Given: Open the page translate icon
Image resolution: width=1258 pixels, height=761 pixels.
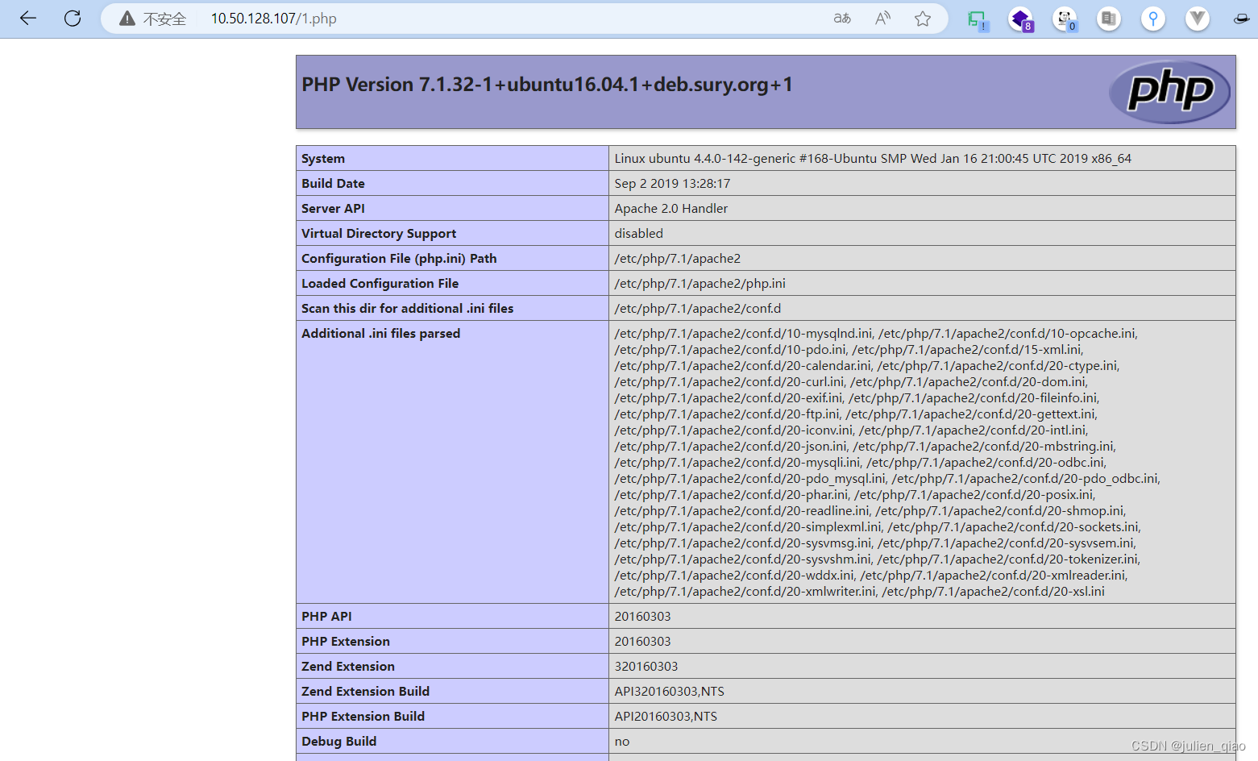Looking at the screenshot, I should pyautogui.click(x=842, y=19).
